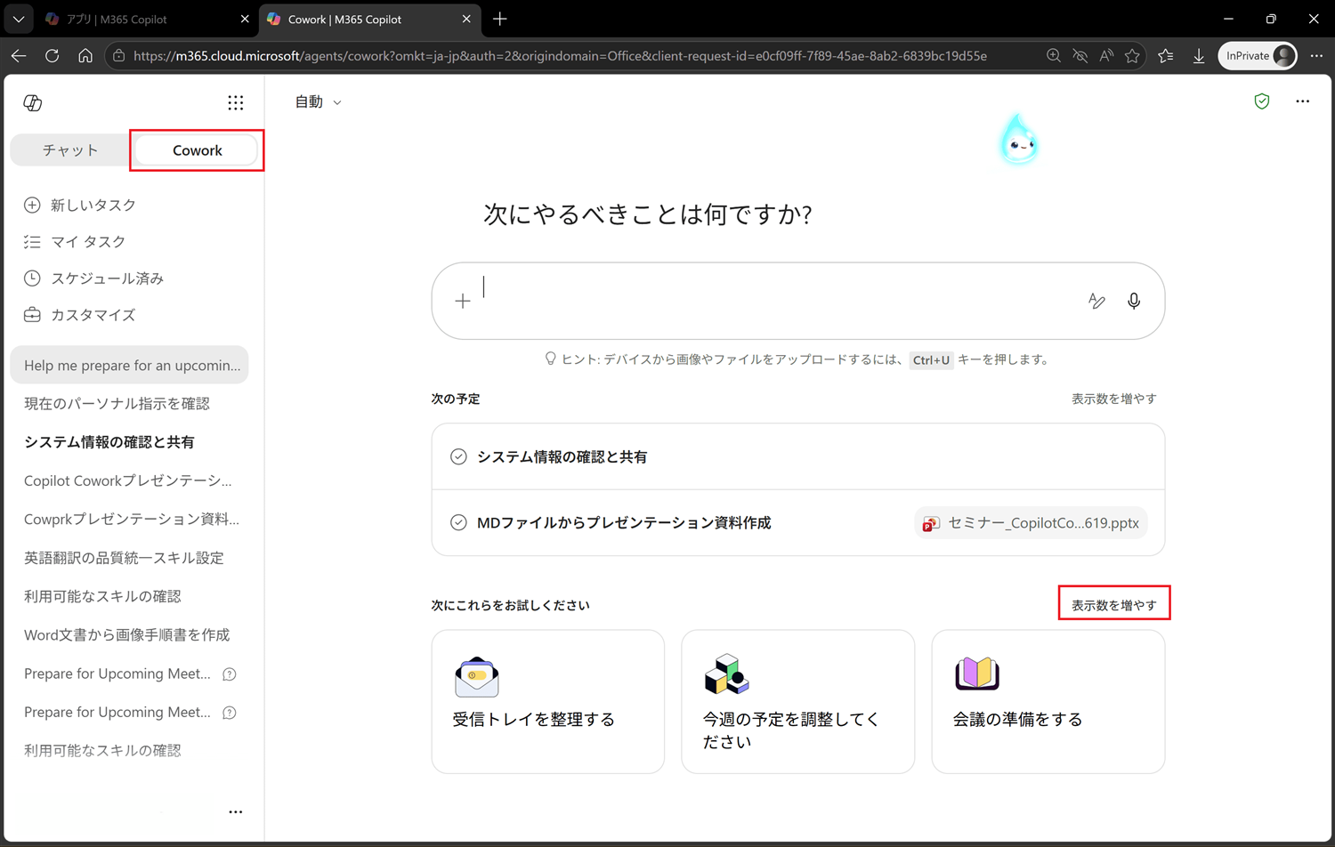Open the browser tab list chevron

18,19
